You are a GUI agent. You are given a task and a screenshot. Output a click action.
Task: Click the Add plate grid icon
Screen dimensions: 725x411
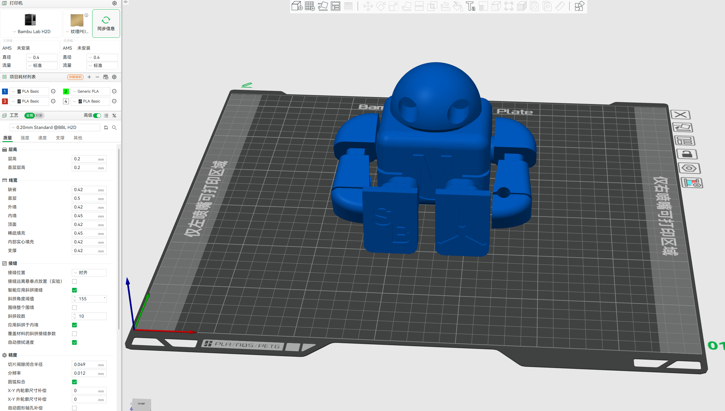coord(310,6)
